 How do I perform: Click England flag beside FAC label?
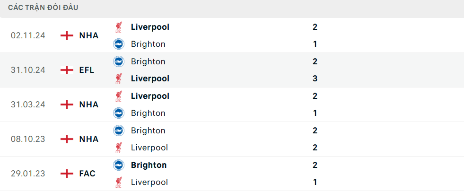coord(67,174)
